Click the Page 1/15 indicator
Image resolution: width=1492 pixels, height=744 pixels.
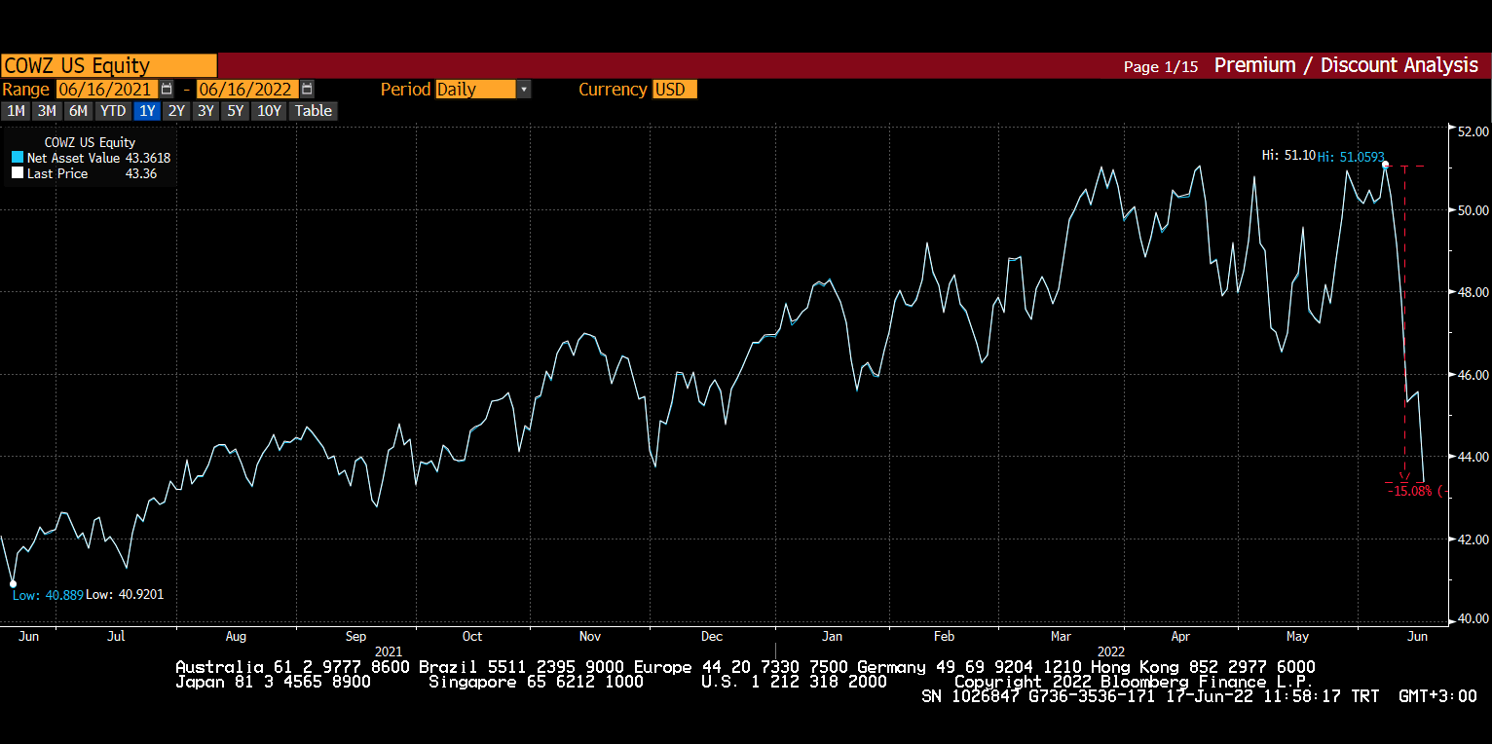point(1161,66)
